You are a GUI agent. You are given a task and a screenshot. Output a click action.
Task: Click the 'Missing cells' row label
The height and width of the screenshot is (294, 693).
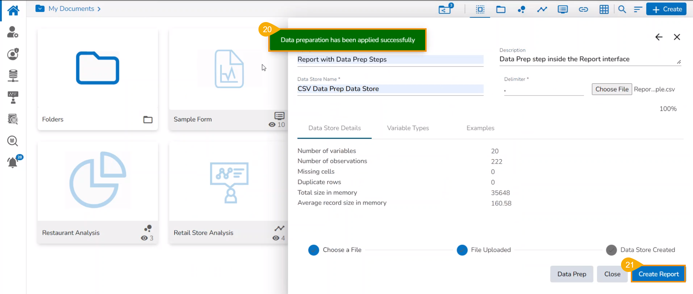click(x=316, y=171)
